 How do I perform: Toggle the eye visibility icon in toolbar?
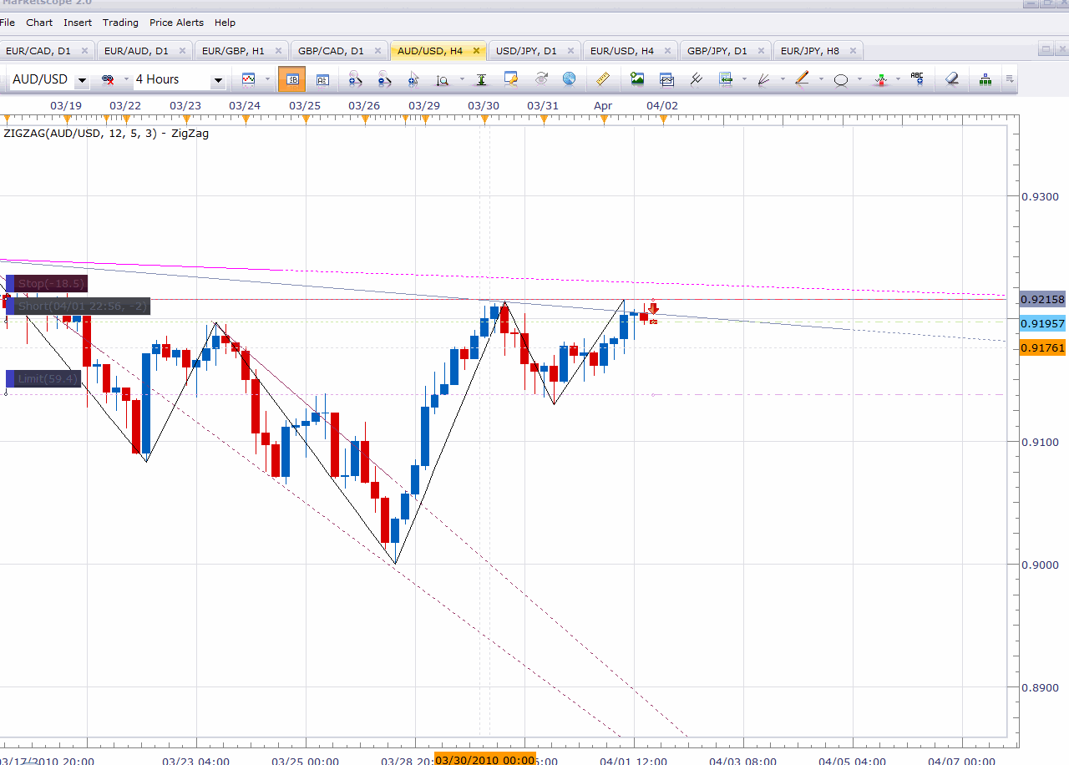tap(541, 79)
